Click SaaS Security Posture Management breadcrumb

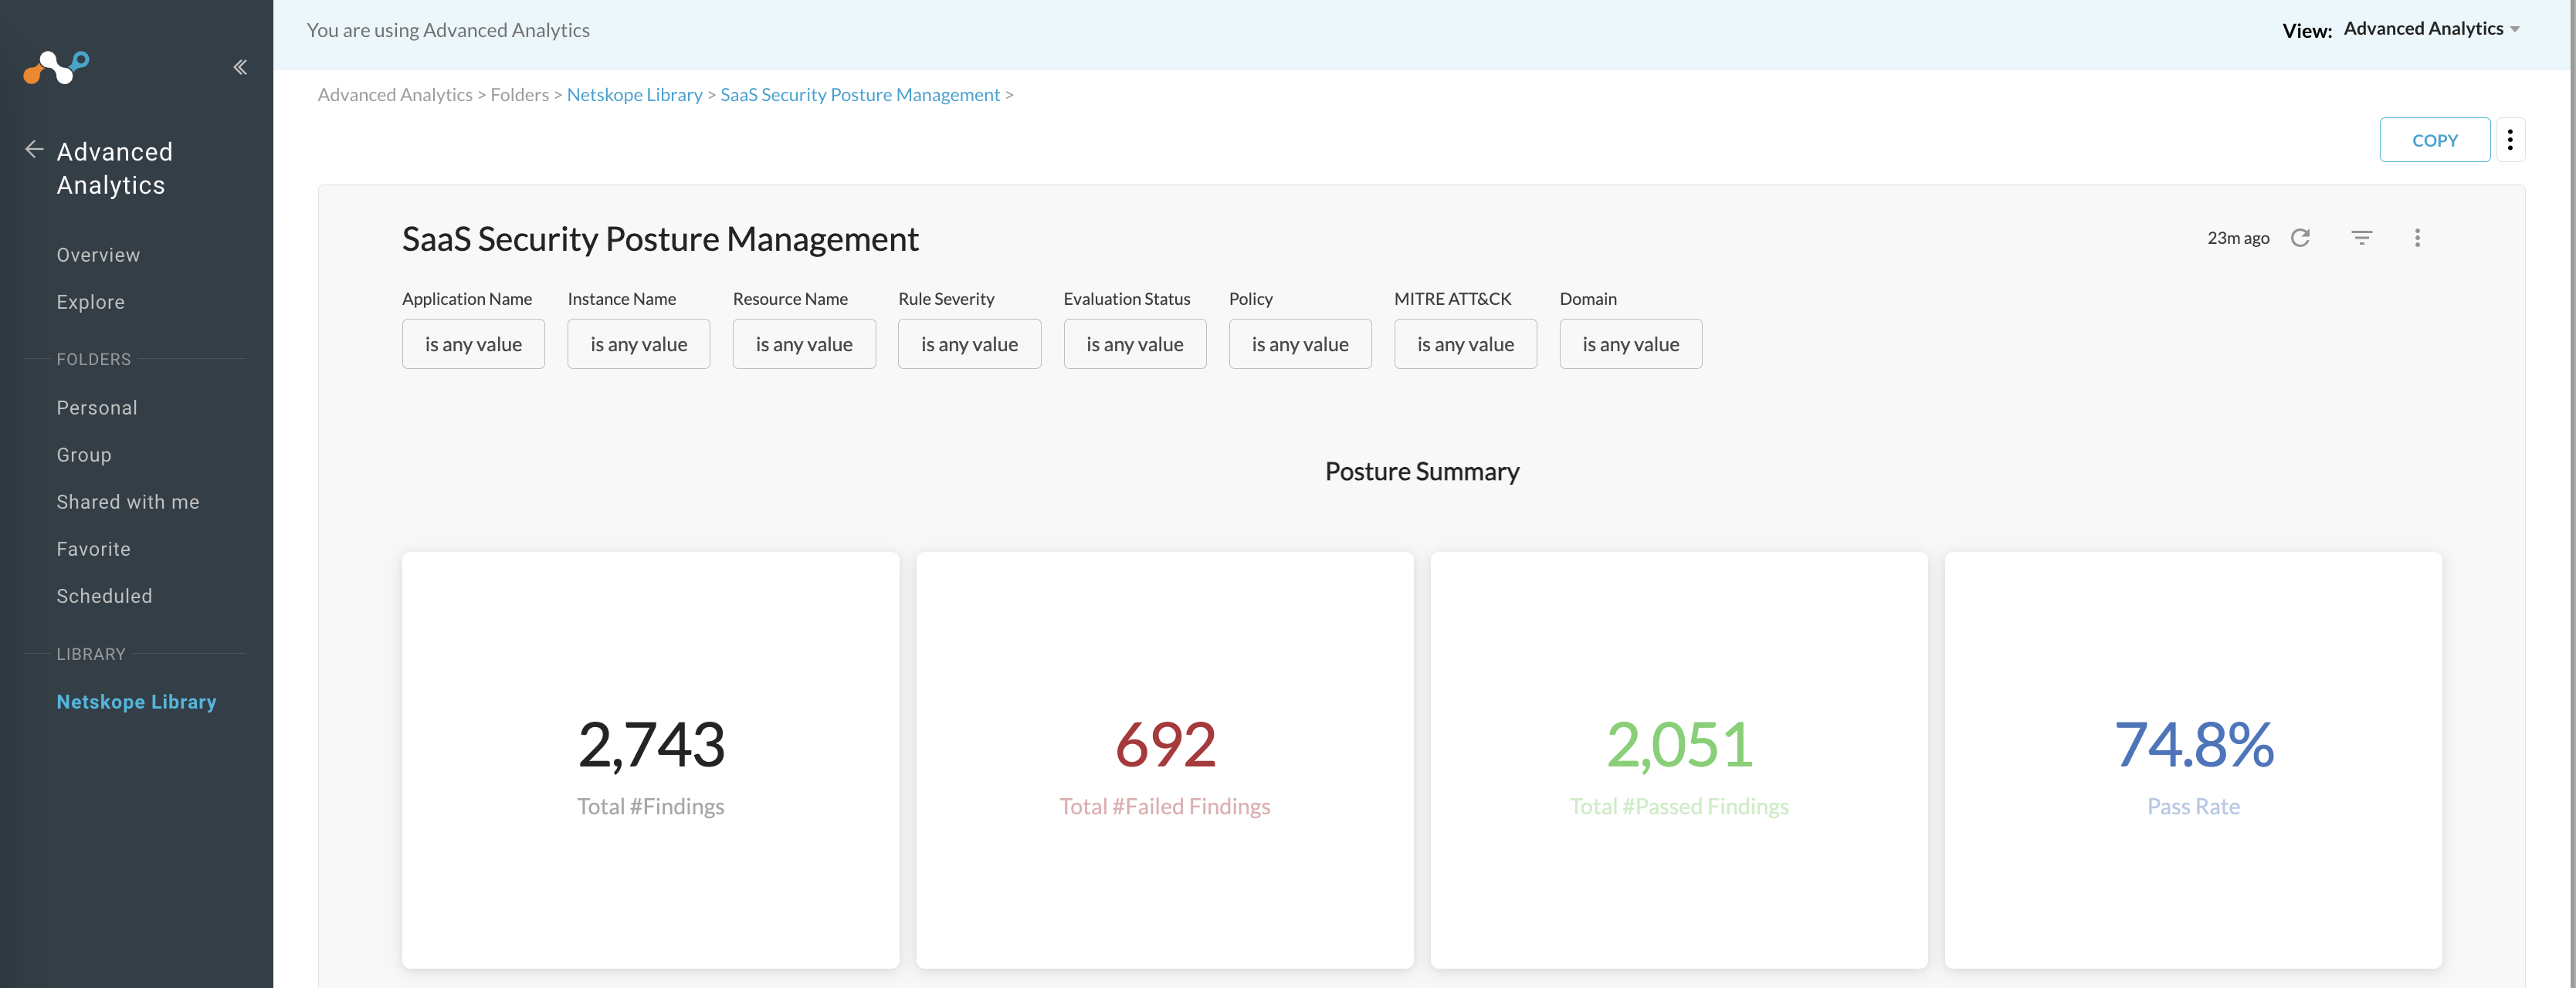tap(860, 95)
